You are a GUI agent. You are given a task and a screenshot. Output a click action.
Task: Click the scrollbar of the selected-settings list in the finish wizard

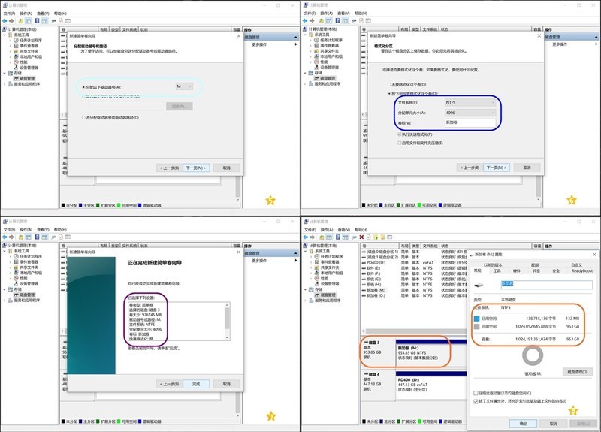(228, 321)
